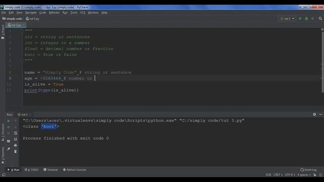The width and height of the screenshot is (324, 182).
Task: Restore layout icon in Run panel sidebar
Action: pyautogui.click(x=9, y=141)
